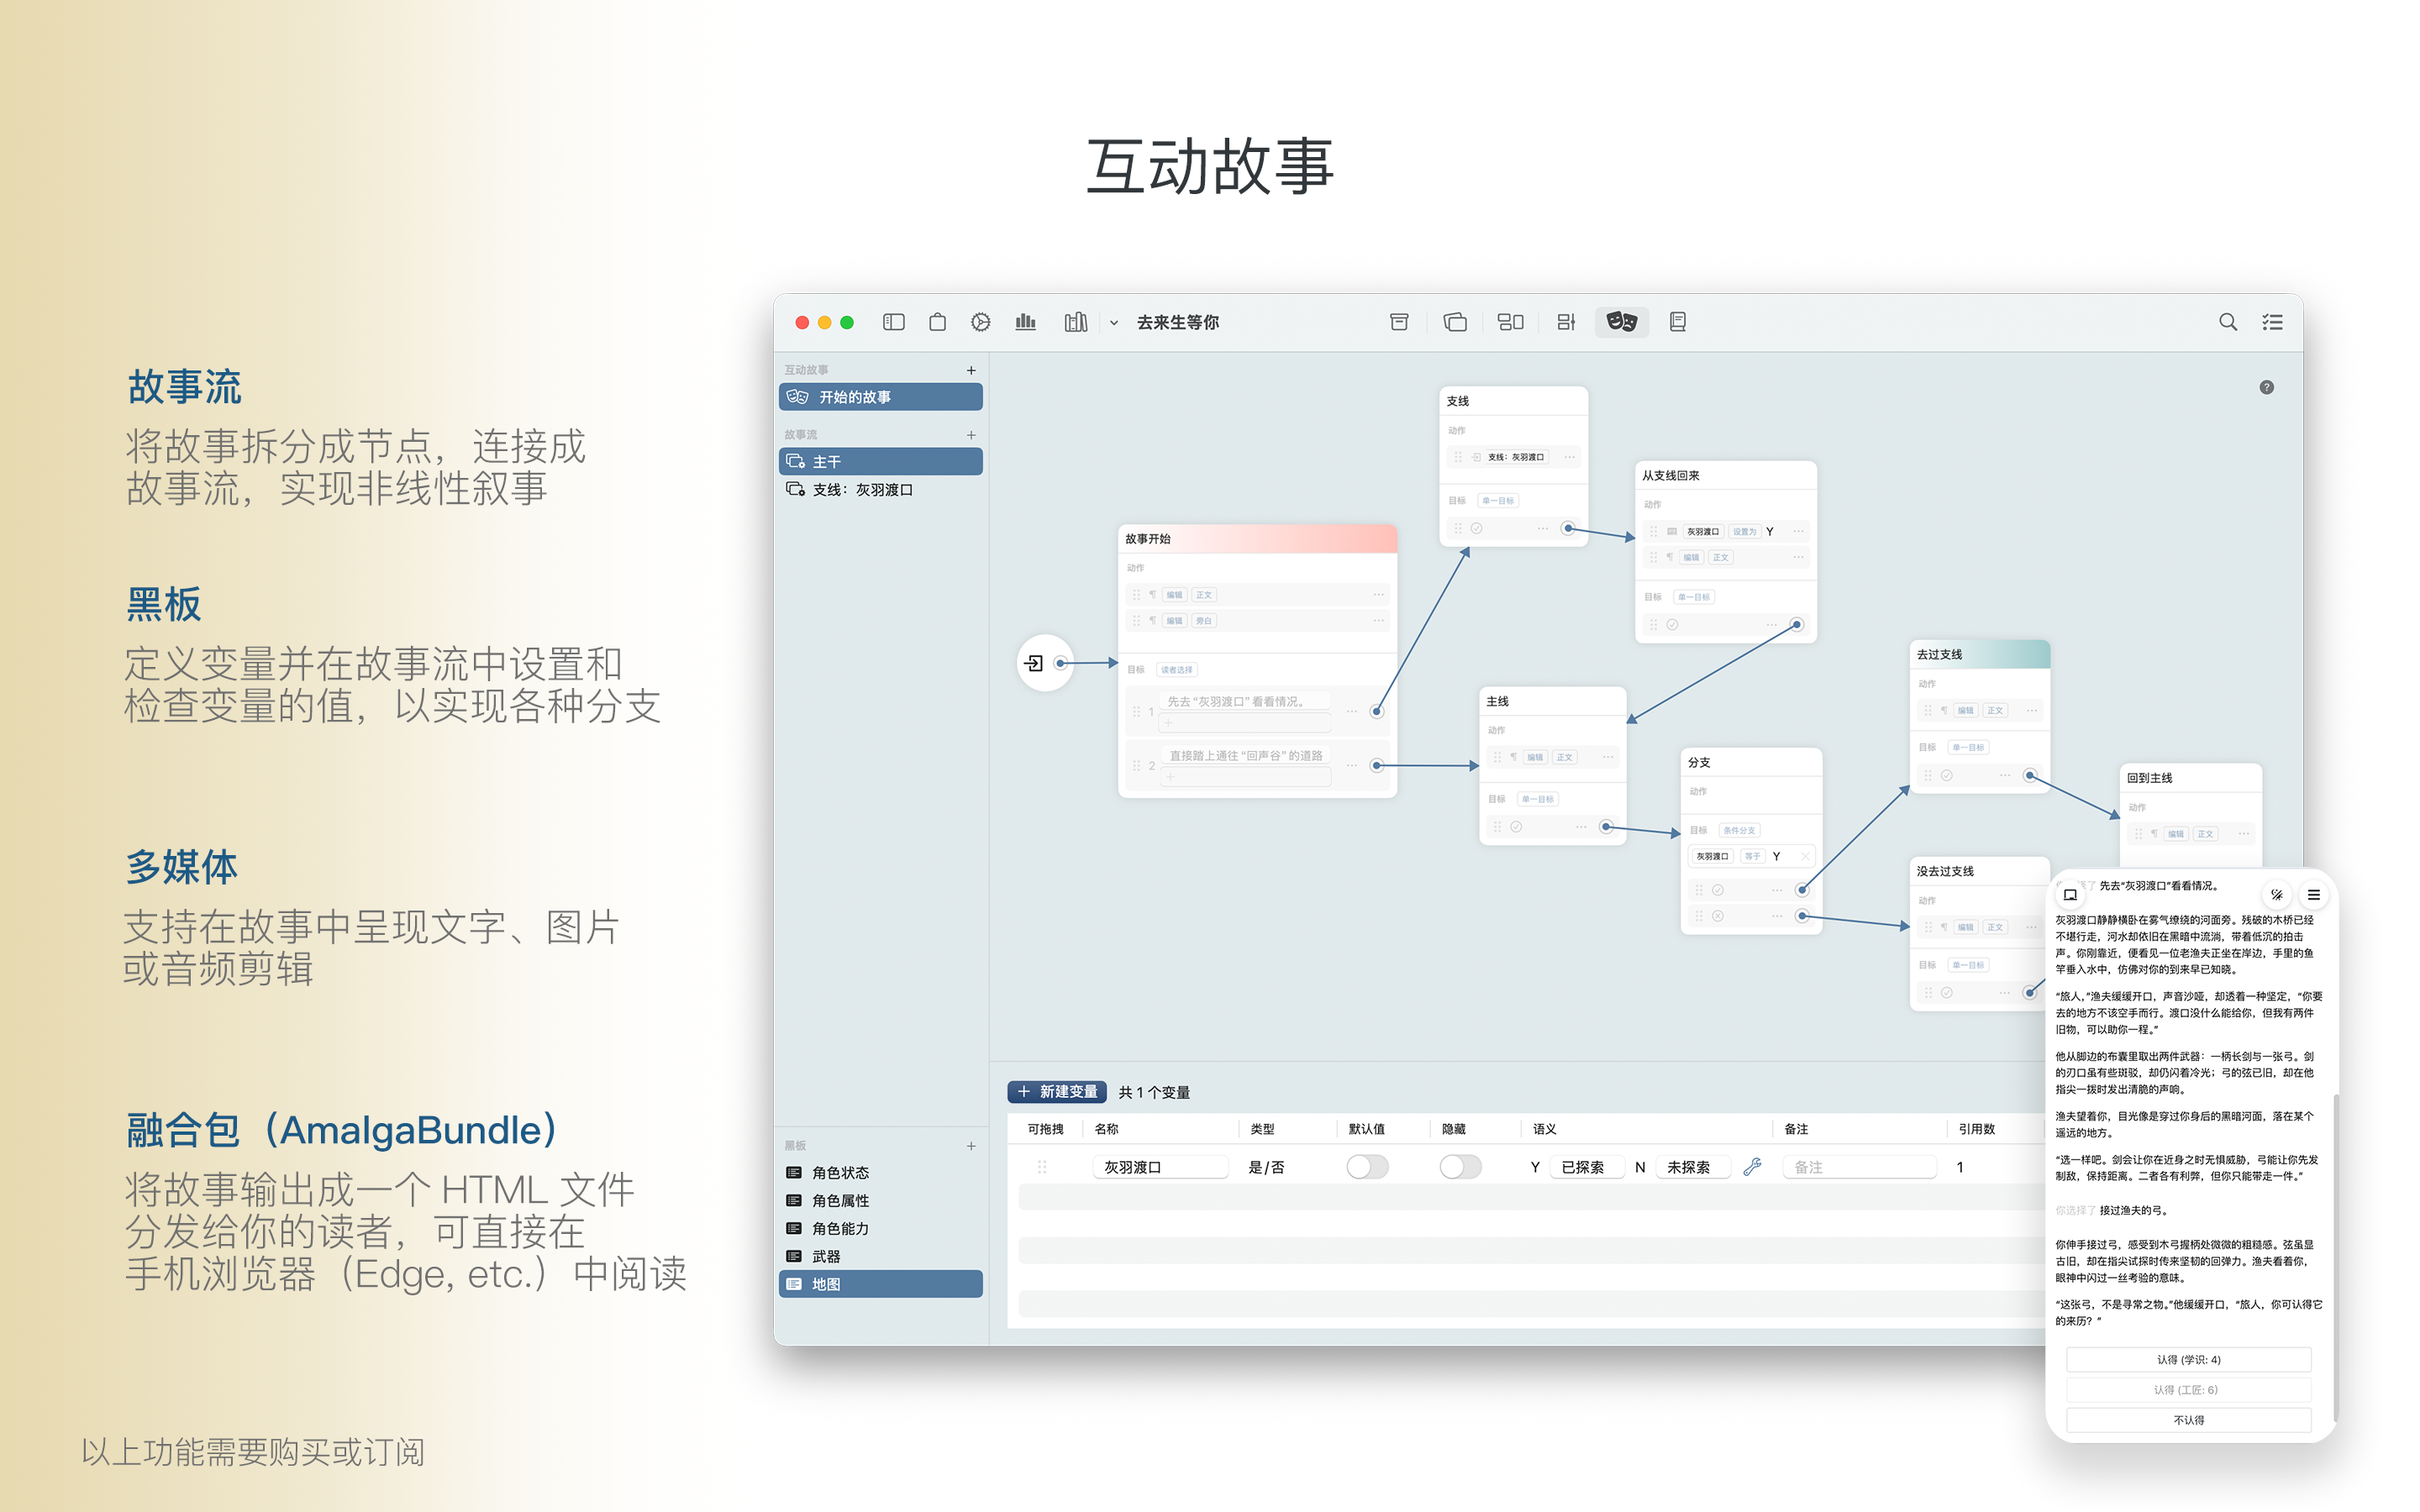This screenshot has width=2420, height=1512.
Task: Open the 单一目标 target type in 从支线回来 node
Action: tap(1694, 598)
